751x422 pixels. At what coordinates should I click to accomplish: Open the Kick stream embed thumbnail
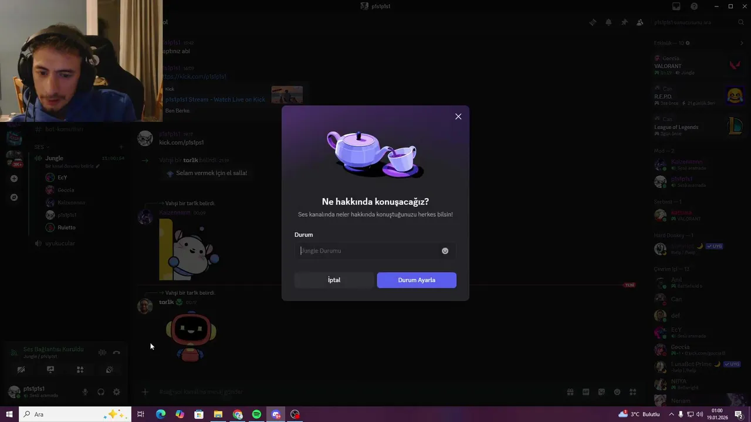[287, 95]
